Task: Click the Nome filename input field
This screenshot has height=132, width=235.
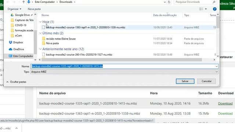Action: click(123, 66)
